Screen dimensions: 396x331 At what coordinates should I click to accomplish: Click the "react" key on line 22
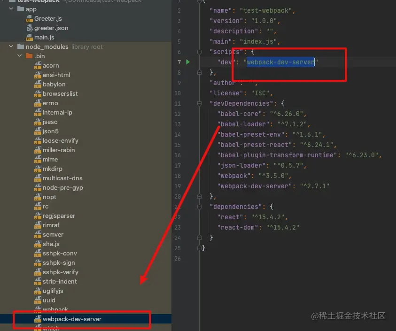[x=230, y=217]
